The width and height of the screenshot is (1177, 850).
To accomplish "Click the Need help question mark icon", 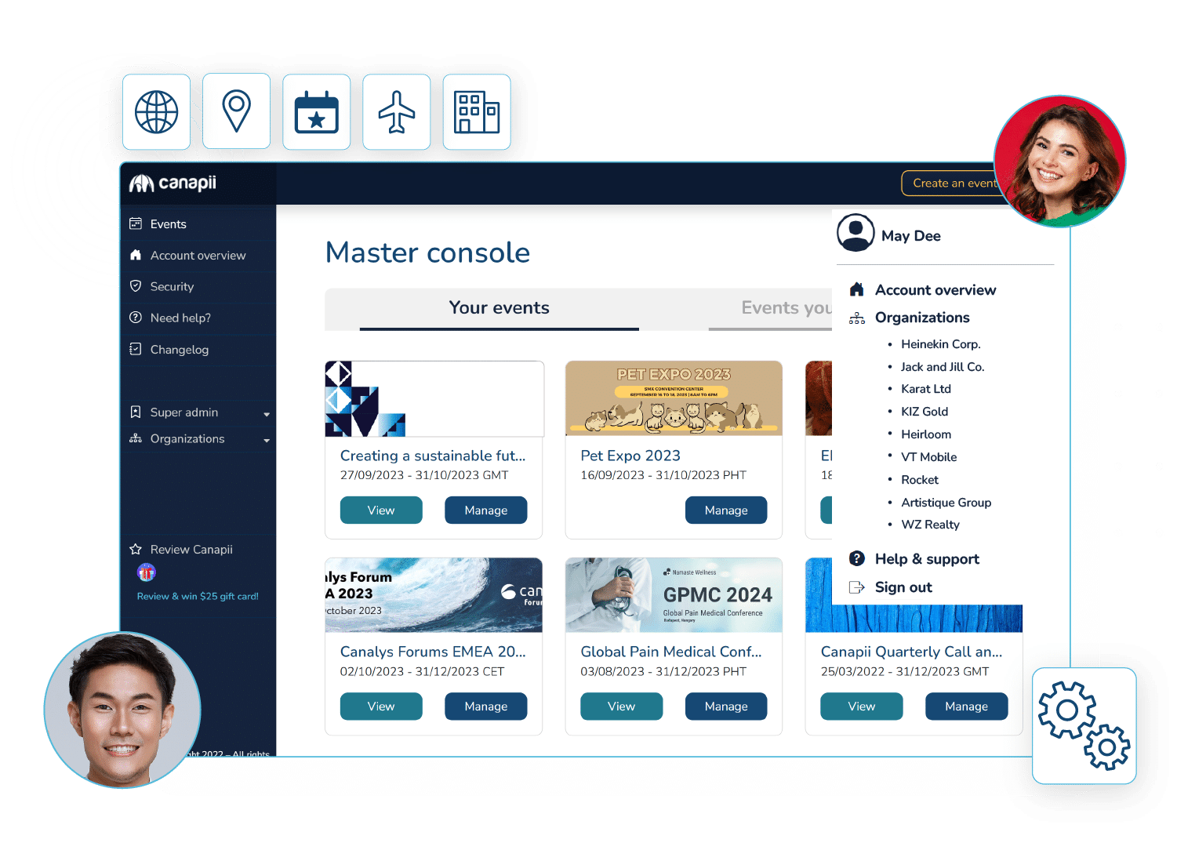I will tap(135, 318).
